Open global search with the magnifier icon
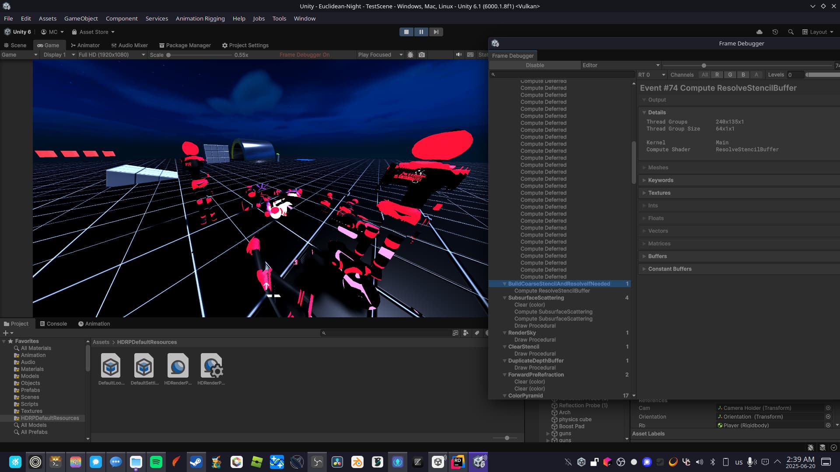 791,31
